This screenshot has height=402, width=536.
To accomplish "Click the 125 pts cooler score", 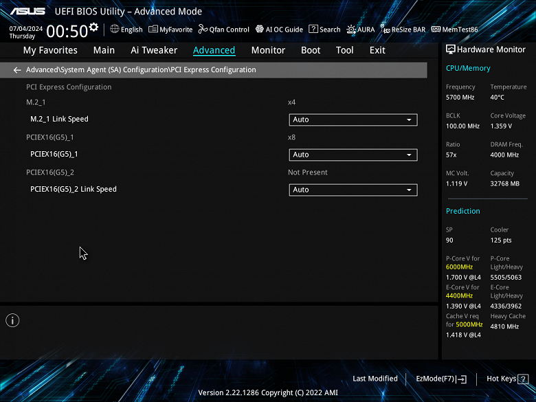I will (501, 241).
